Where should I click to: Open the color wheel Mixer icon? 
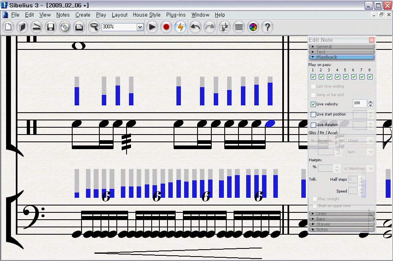pyautogui.click(x=253, y=27)
